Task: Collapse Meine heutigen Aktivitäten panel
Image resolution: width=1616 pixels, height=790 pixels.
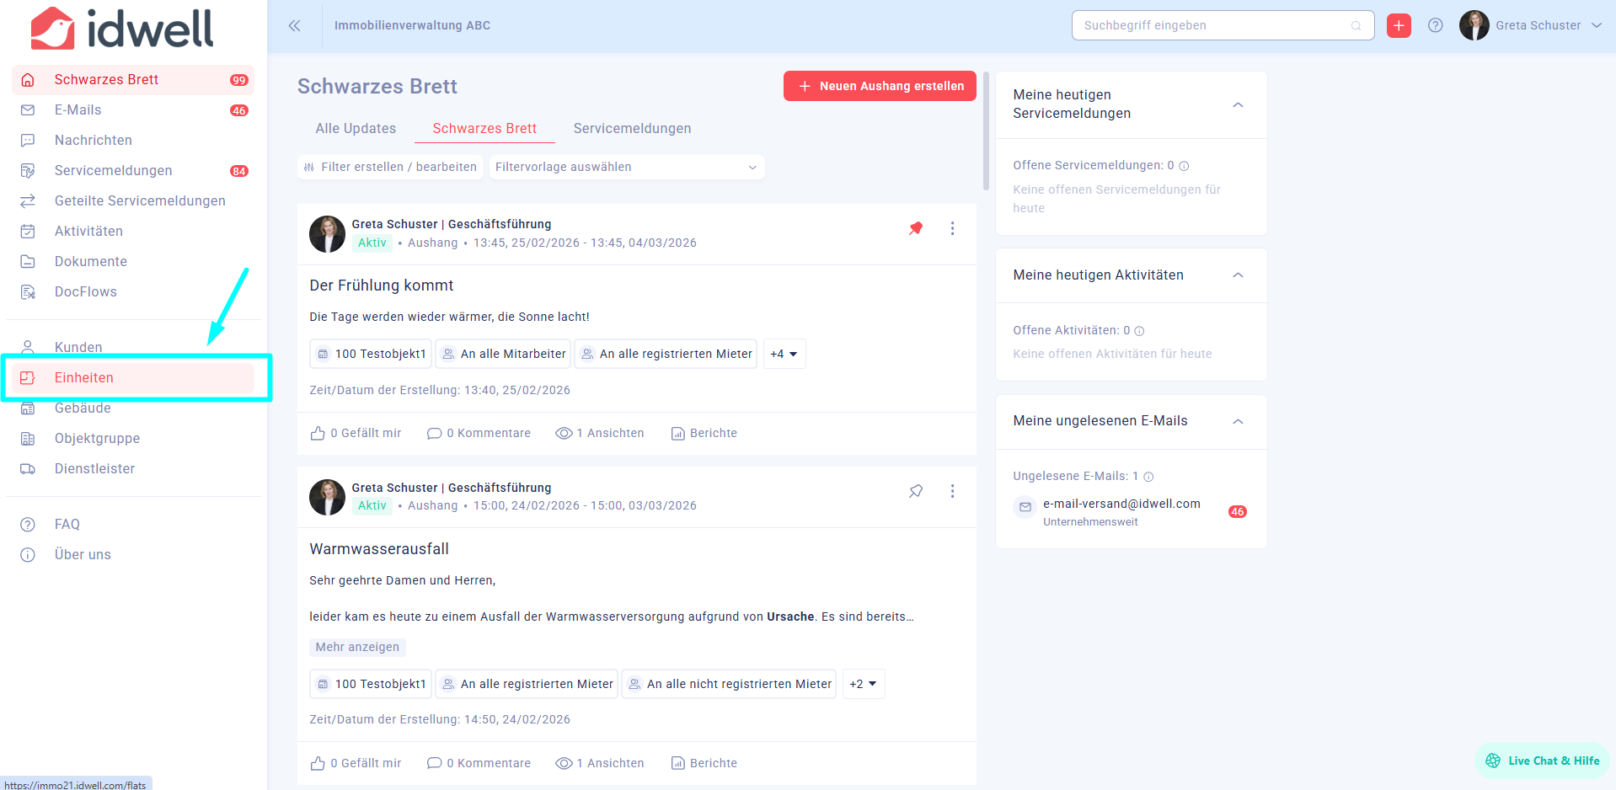Action: (x=1238, y=275)
